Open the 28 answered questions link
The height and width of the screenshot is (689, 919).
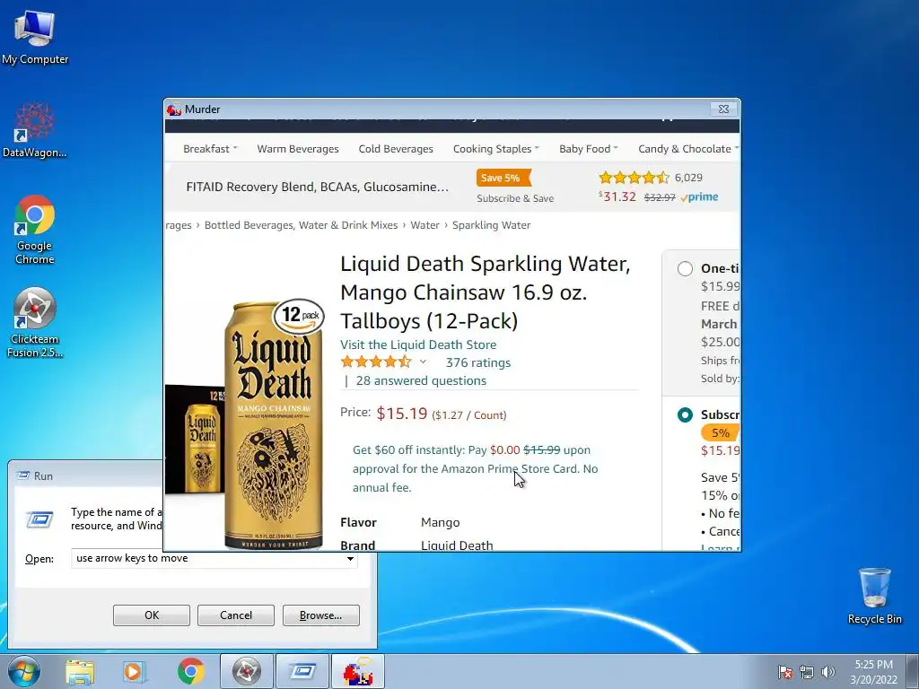tap(421, 380)
